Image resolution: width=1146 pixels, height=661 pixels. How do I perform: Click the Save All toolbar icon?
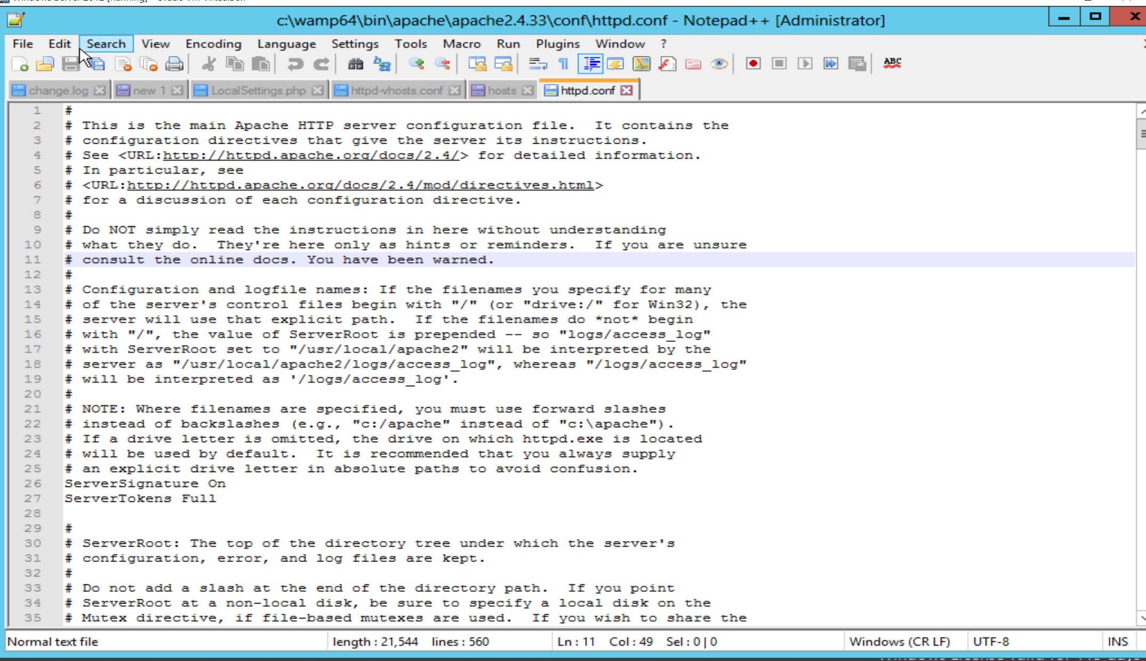[96, 64]
